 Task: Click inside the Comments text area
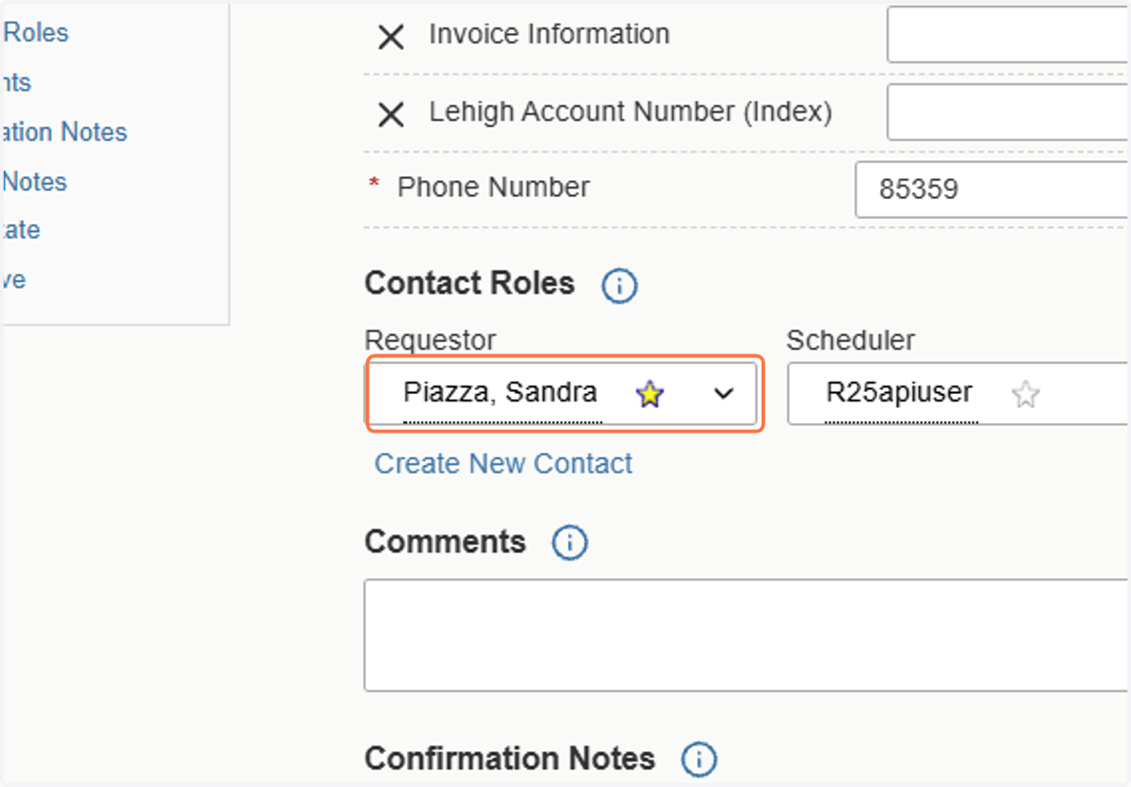pyautogui.click(x=746, y=635)
